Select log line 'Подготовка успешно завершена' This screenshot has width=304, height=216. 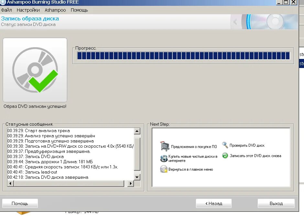pos(50,141)
